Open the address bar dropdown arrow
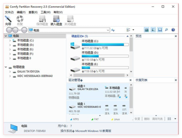Screen dimensions: 182x138 point(108,30)
